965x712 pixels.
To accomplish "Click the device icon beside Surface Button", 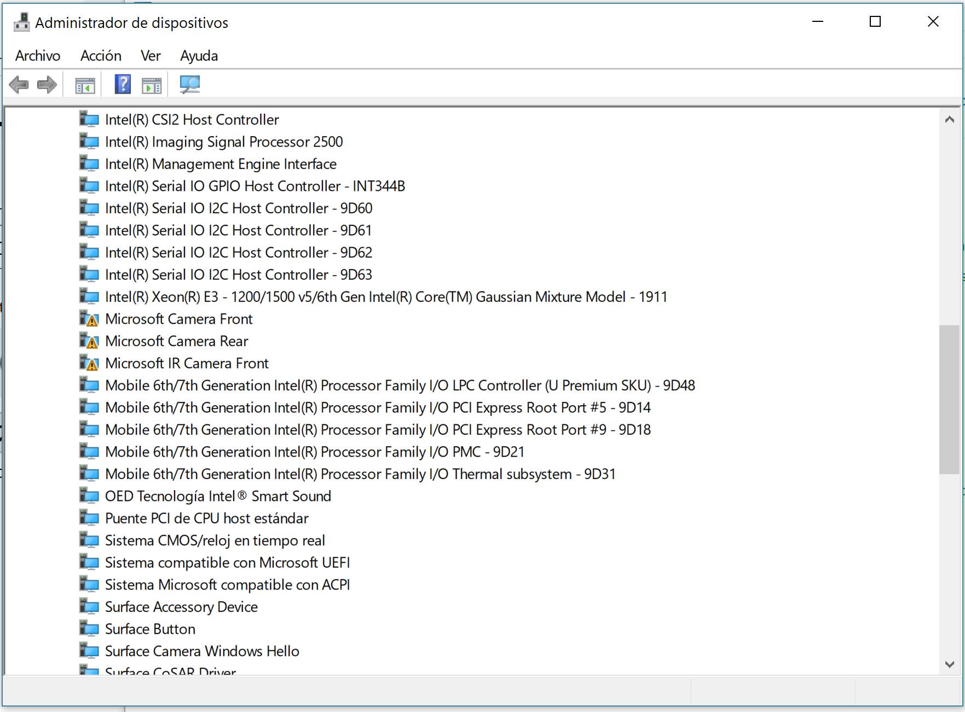I will 89,629.
